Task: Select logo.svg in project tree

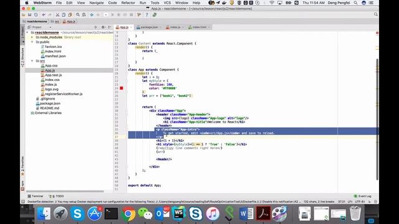Action: [x=50, y=90]
